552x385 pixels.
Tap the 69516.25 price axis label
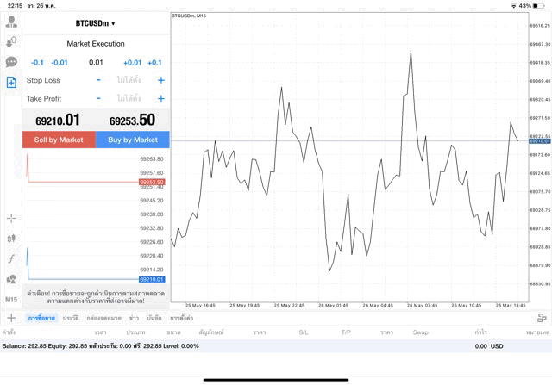(540, 26)
